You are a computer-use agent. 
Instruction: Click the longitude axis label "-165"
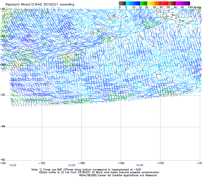[x=3, y=163]
